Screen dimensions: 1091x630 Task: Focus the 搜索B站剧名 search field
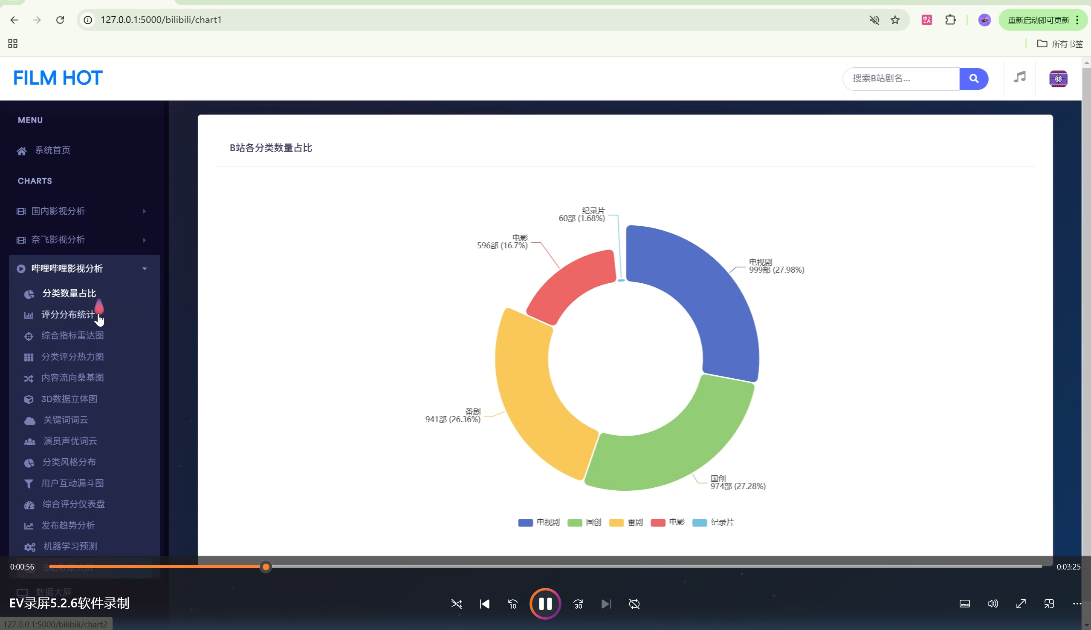pos(900,79)
